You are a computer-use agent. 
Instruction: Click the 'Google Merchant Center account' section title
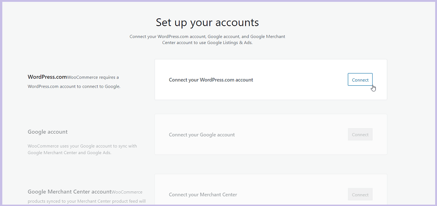click(69, 192)
